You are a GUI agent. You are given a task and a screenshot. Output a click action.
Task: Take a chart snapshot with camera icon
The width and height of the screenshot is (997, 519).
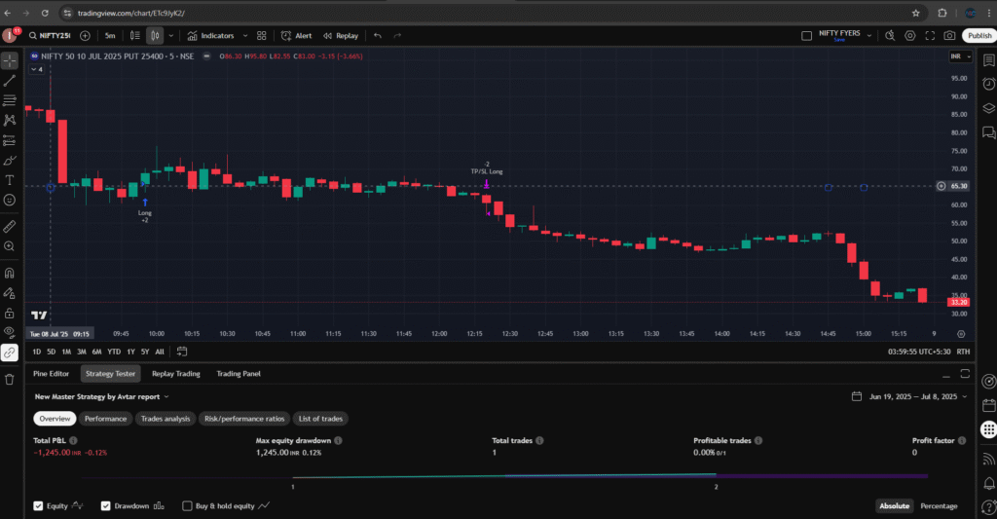pyautogui.click(x=949, y=36)
